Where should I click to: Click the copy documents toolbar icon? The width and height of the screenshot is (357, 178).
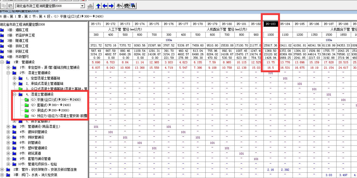(x=4, y=6)
